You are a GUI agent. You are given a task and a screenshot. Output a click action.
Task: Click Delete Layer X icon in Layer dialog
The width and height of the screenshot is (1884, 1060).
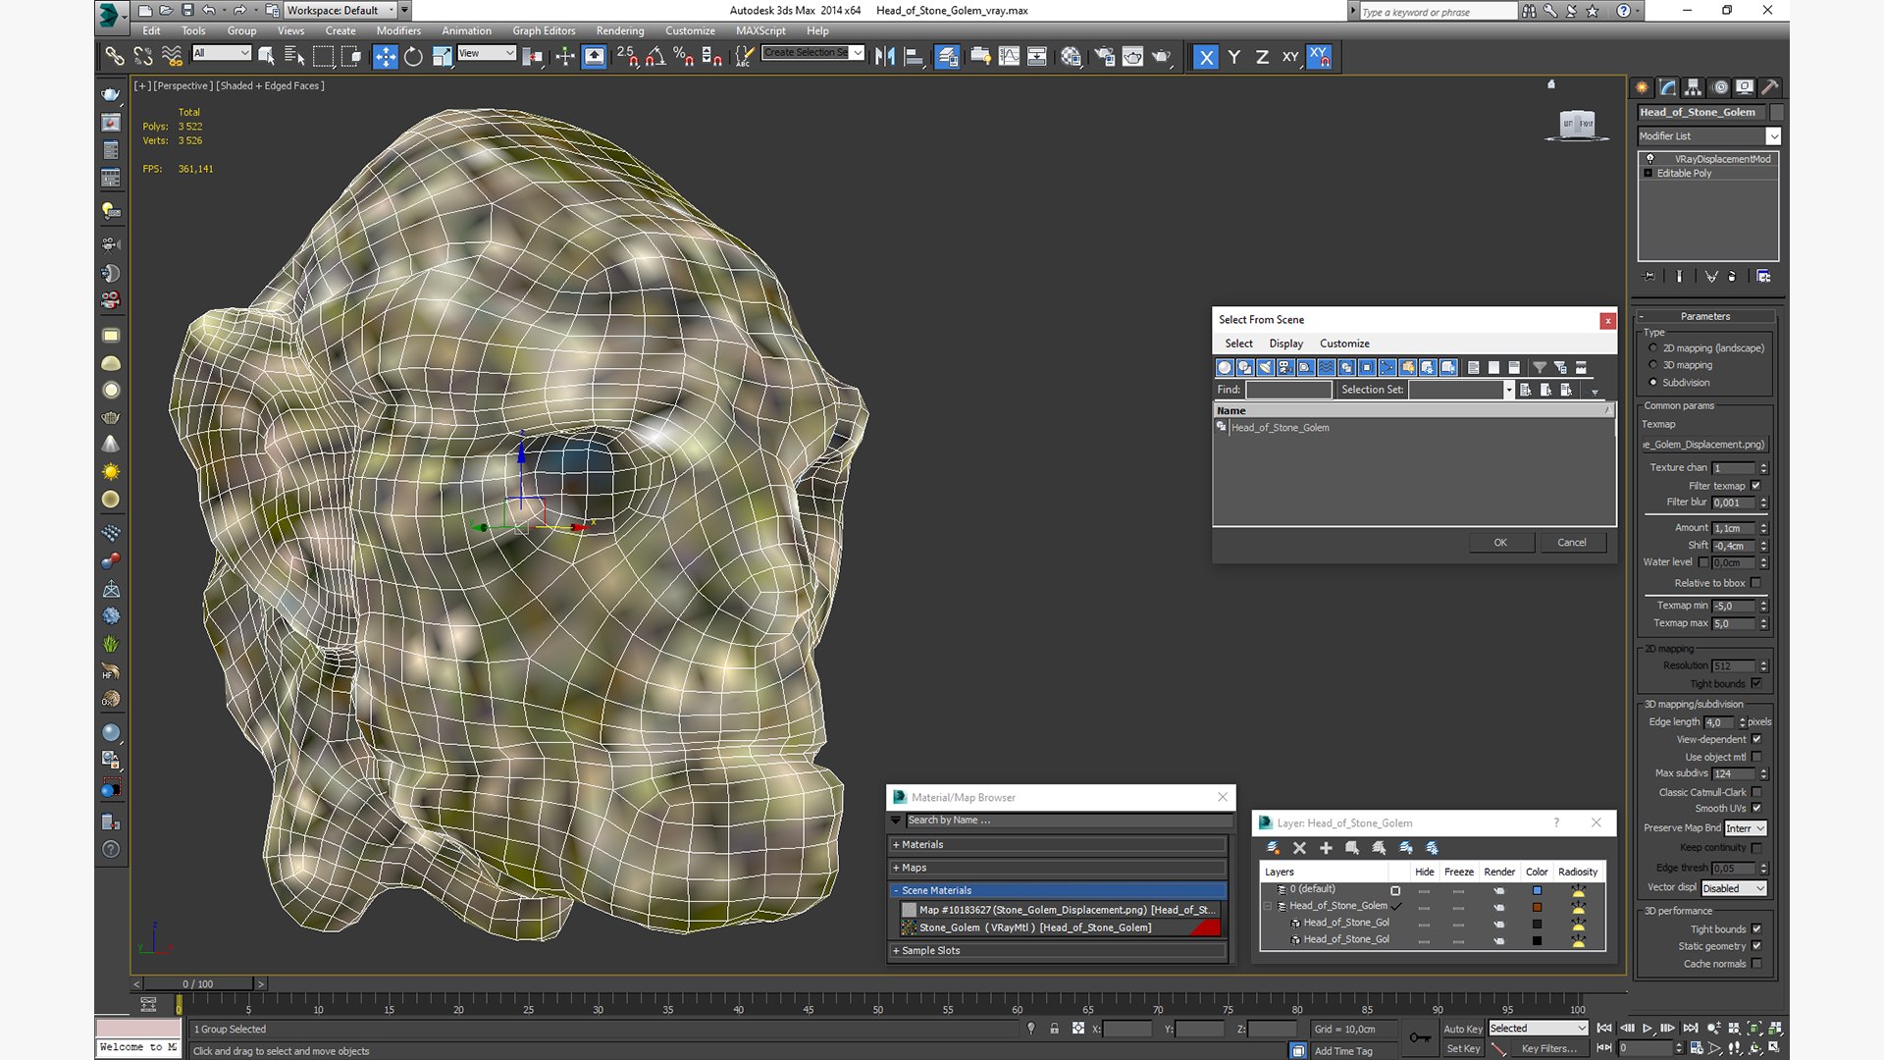tap(1299, 848)
